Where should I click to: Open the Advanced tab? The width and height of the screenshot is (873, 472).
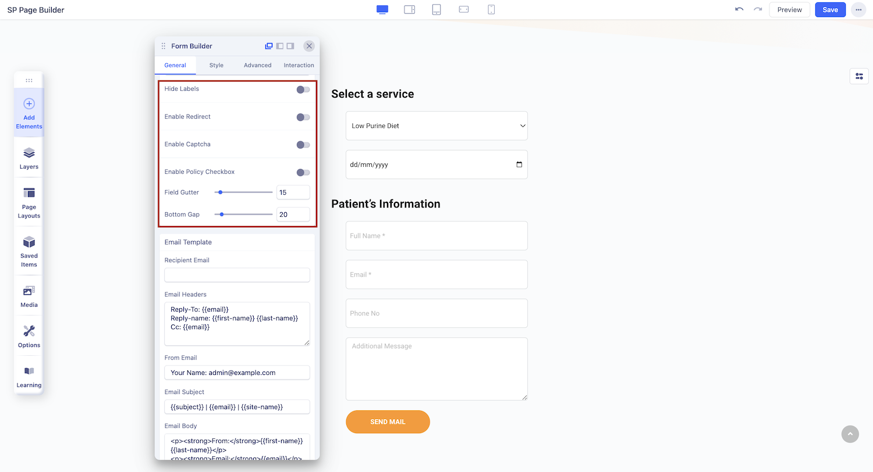258,65
